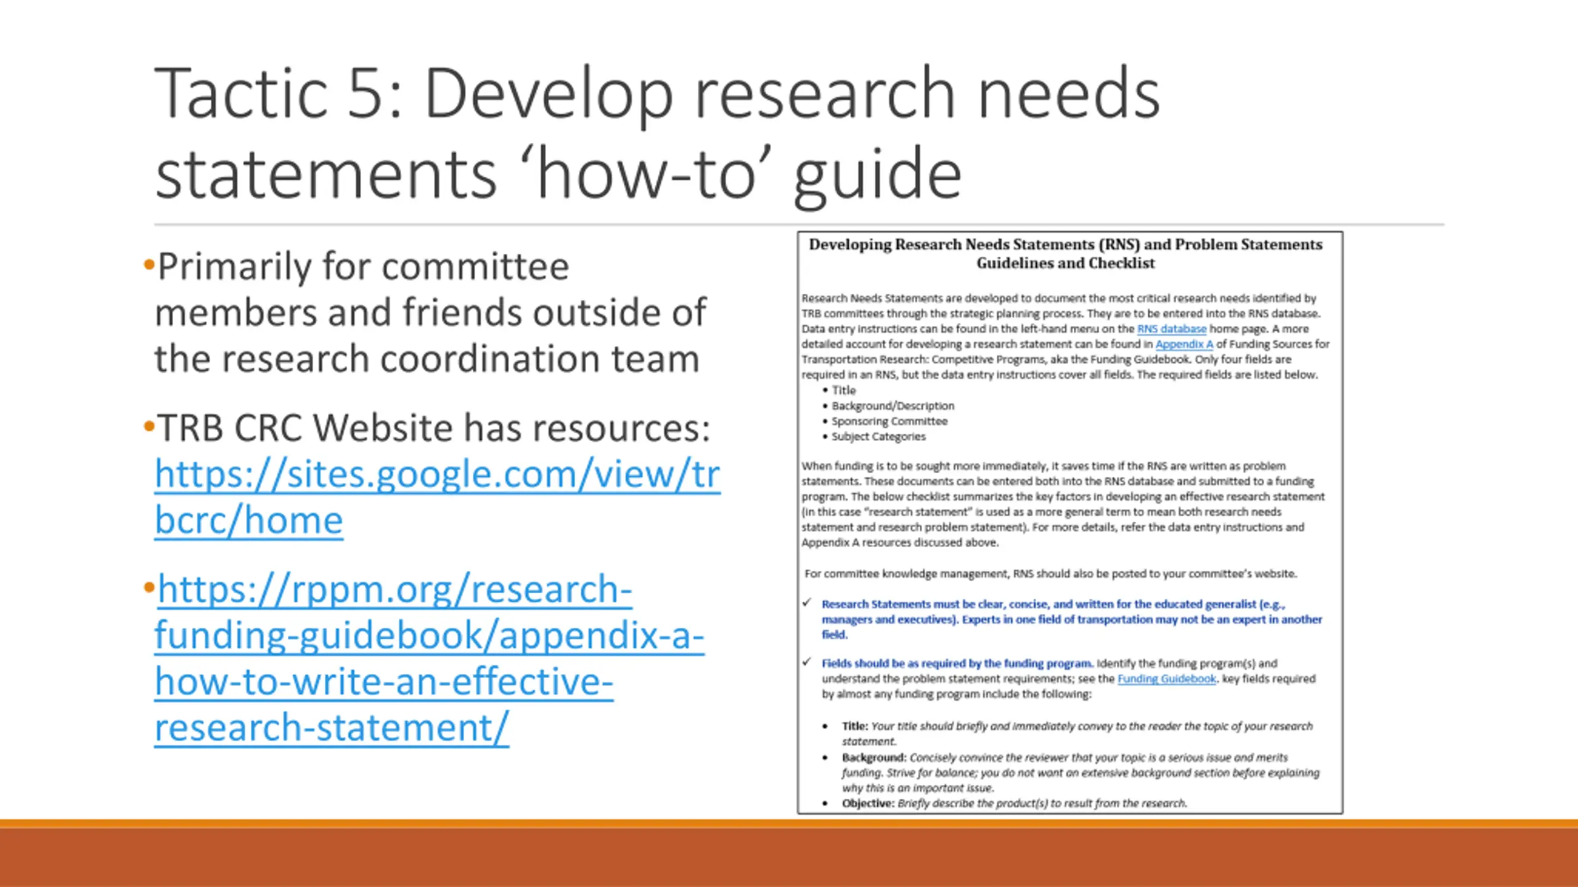Click the 'Sponsoring Committee' bullet item
The width and height of the screenshot is (1578, 887).
(x=889, y=421)
